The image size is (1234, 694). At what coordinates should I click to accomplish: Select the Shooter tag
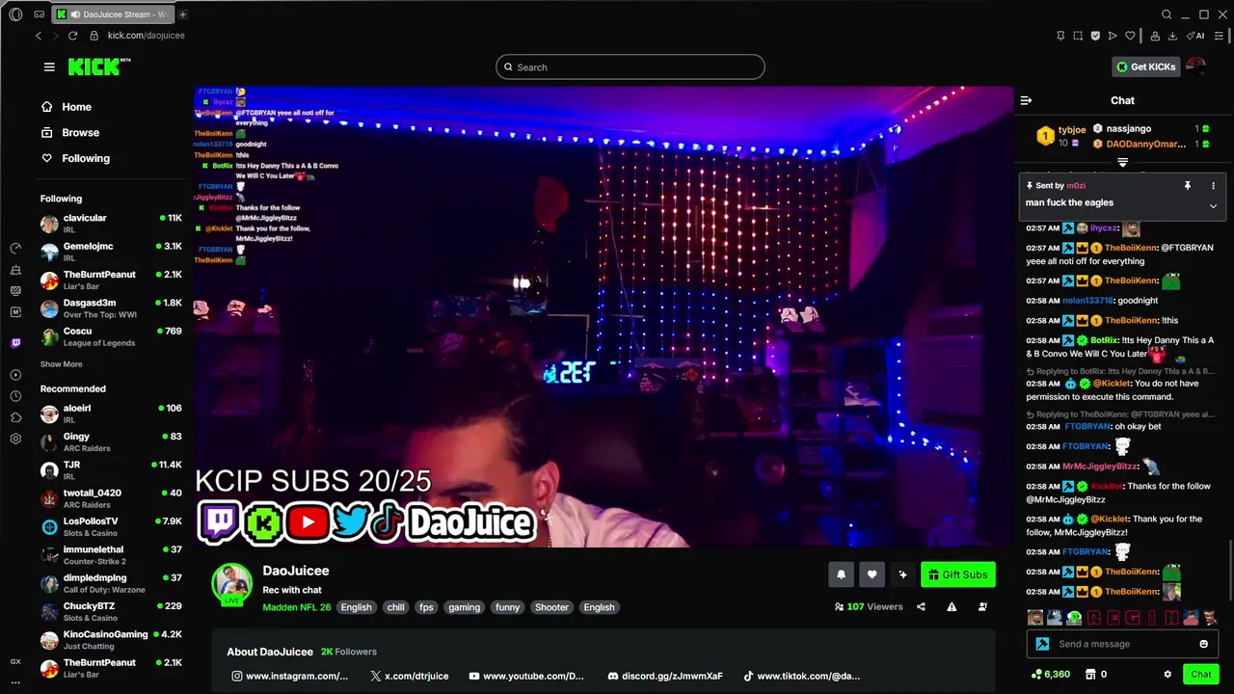point(551,607)
